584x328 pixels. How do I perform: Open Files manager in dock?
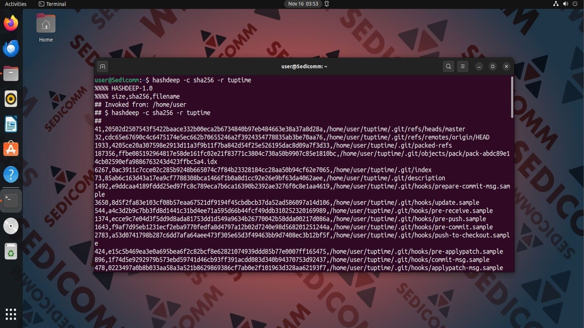11,74
